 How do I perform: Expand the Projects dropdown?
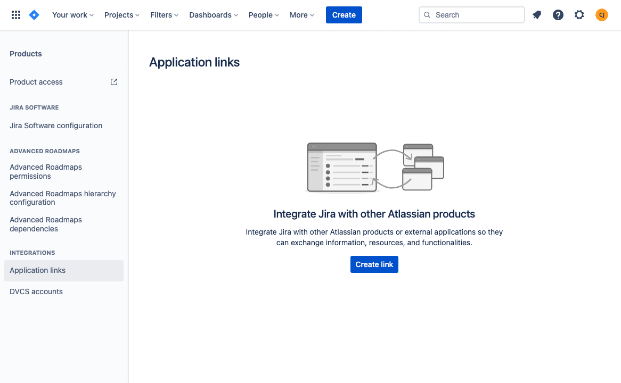[122, 15]
